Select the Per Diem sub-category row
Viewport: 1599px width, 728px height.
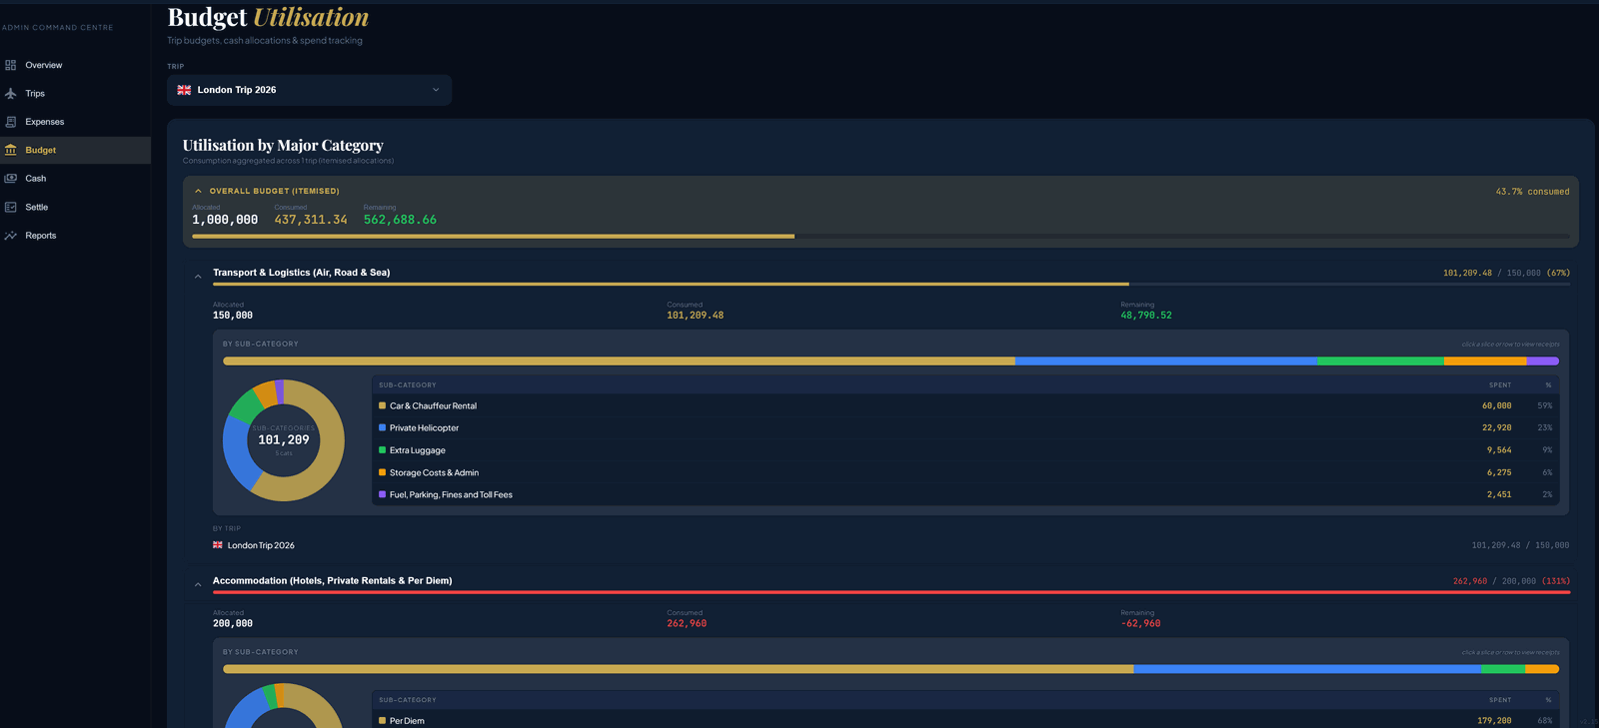[965, 720]
